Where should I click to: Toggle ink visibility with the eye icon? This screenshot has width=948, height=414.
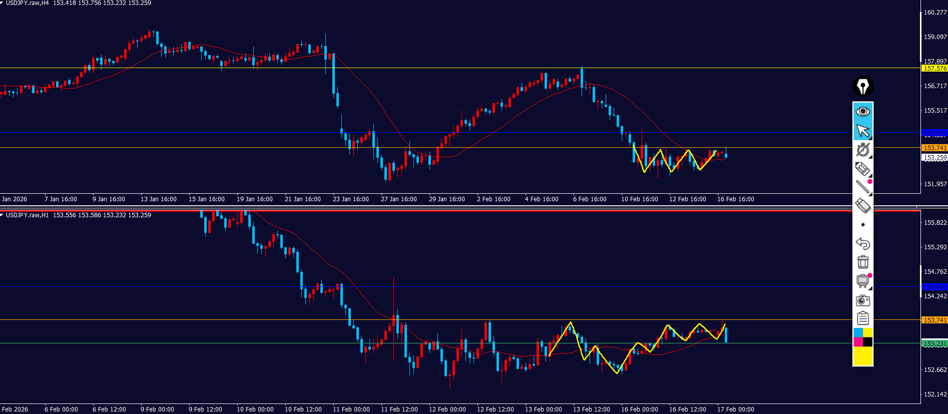[862, 111]
